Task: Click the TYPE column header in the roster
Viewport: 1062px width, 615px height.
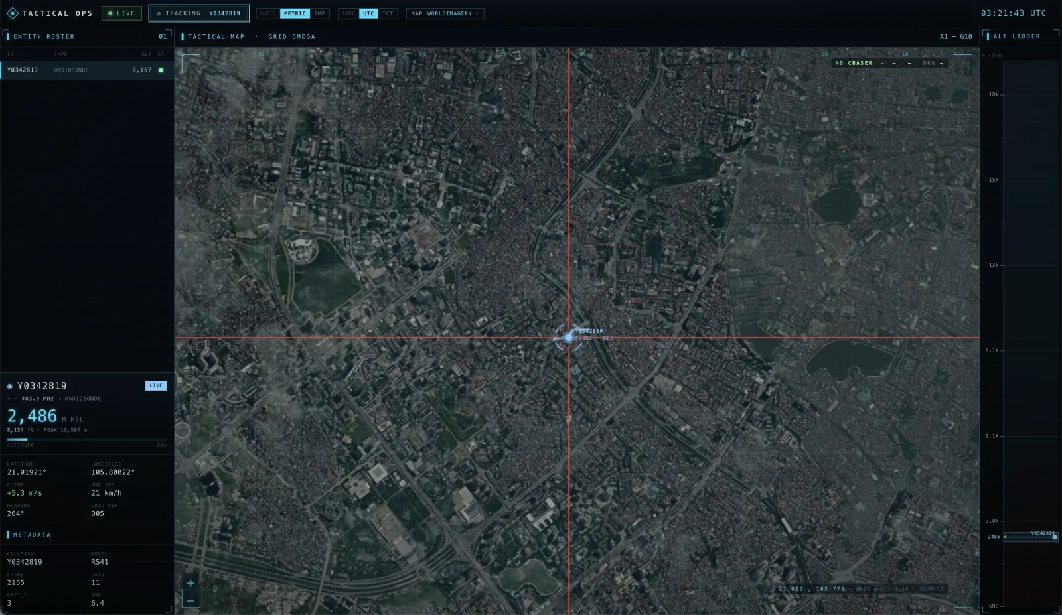Action: click(60, 54)
